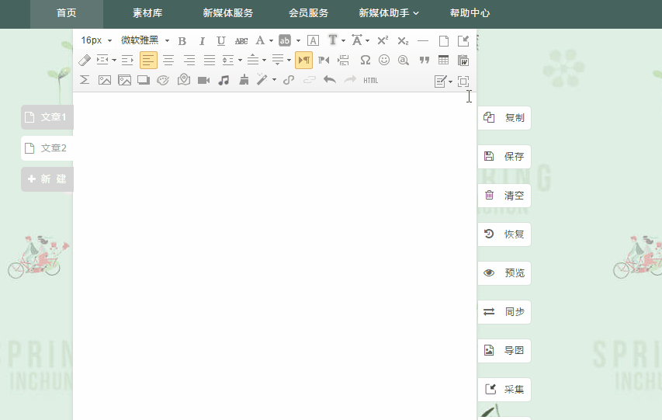Screen dimensions: 662x420
Task: Switch to 文章1 tab
Action: pyautogui.click(x=47, y=117)
